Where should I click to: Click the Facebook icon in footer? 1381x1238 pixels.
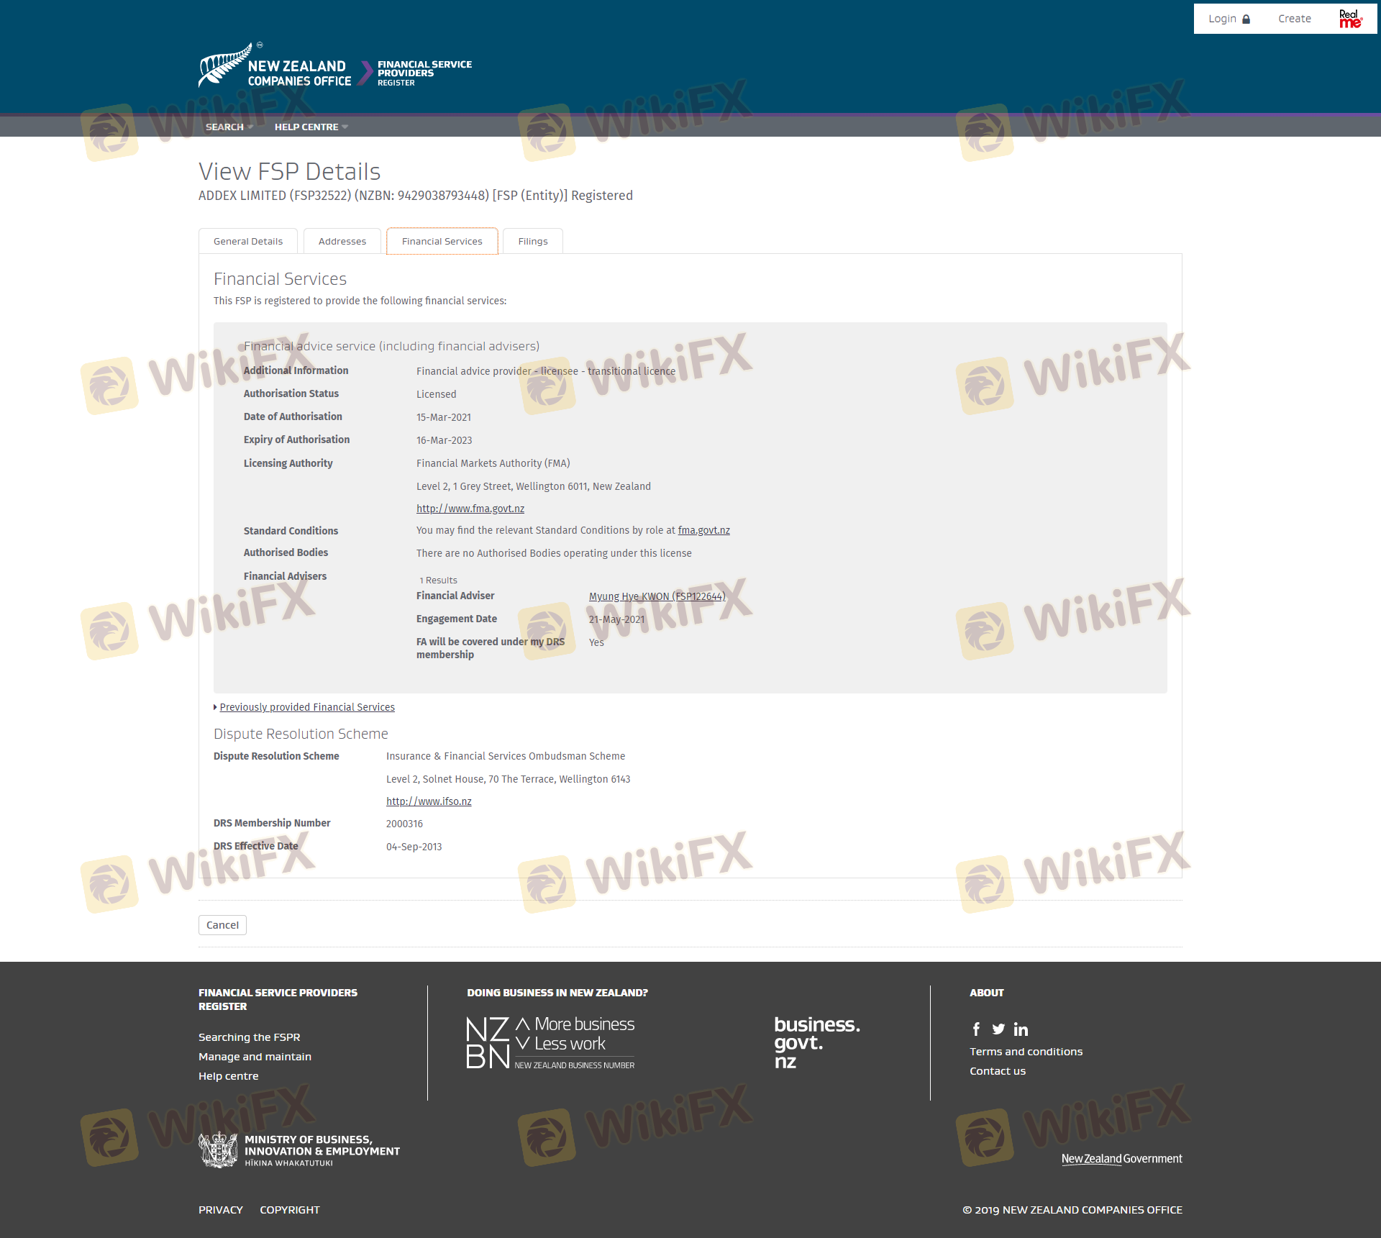pos(976,1029)
